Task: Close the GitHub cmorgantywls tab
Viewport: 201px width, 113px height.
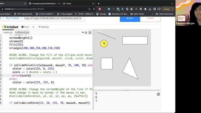Action: pyautogui.click(x=59, y=3)
